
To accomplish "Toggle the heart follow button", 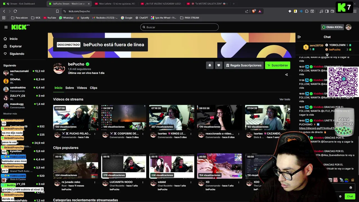I will (x=219, y=65).
